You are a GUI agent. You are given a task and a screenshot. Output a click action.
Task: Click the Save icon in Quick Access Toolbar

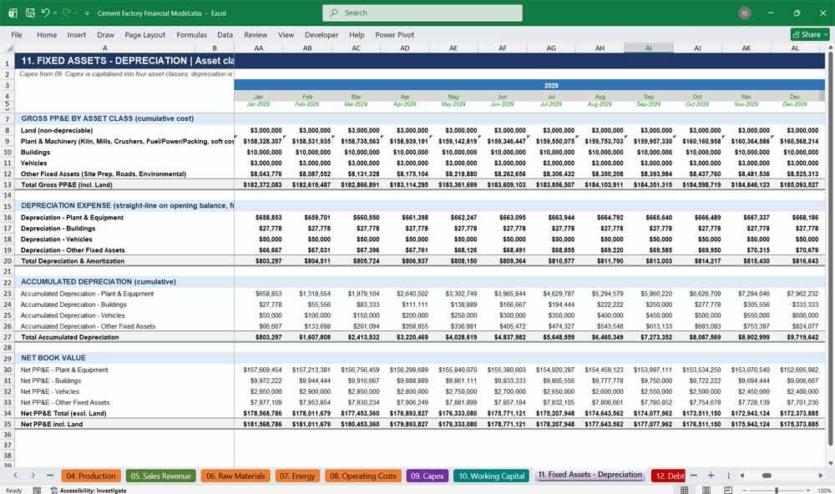pos(30,13)
